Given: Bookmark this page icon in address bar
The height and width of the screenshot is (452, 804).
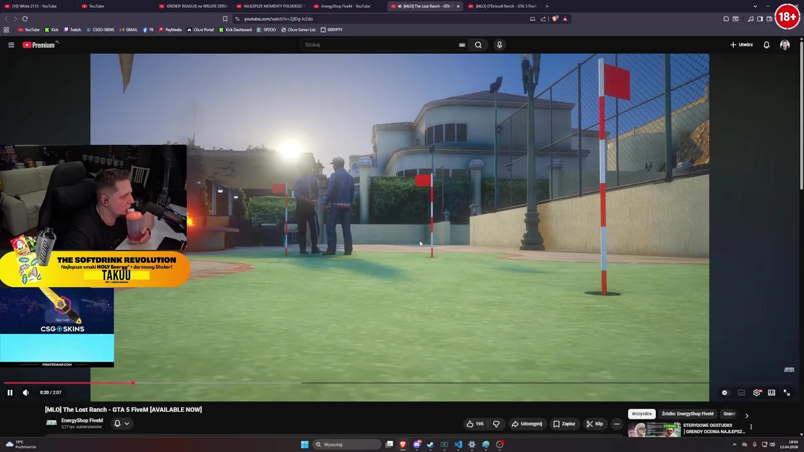Looking at the screenshot, I should tap(225, 19).
